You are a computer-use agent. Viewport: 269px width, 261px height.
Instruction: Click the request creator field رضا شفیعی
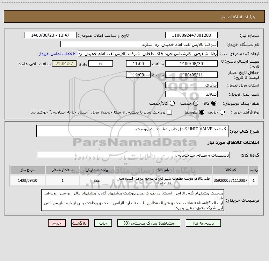(148, 54)
